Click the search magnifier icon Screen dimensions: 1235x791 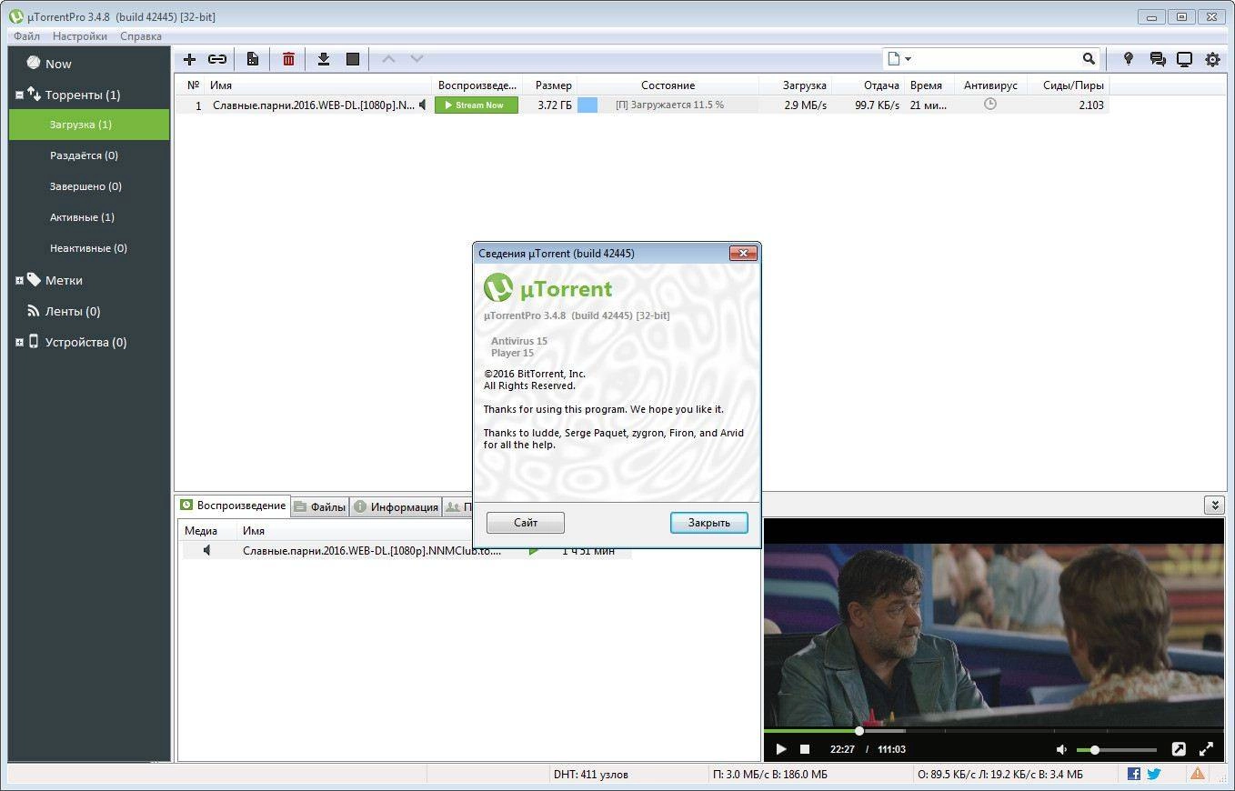point(1089,59)
